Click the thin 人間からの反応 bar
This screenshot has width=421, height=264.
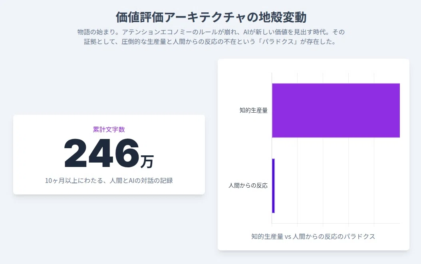(273, 186)
